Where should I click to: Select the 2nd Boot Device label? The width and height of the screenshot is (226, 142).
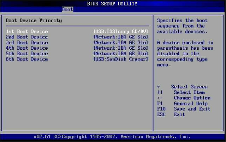click(x=27, y=37)
